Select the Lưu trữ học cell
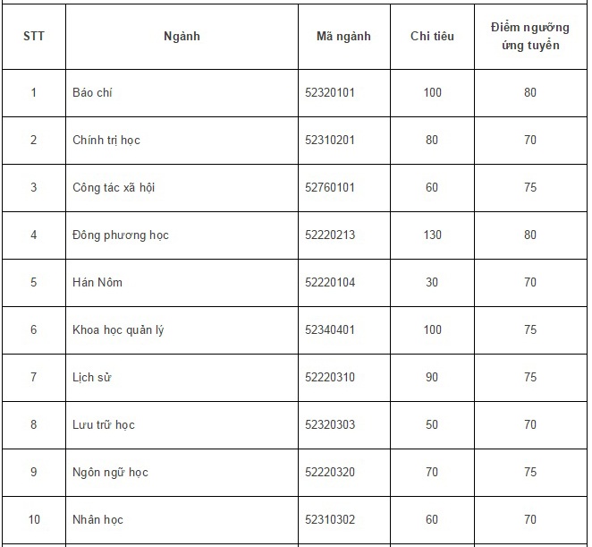592x547 pixels. (104, 425)
